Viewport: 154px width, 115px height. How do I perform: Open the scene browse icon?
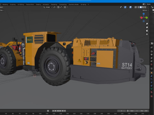[x=144, y=4]
